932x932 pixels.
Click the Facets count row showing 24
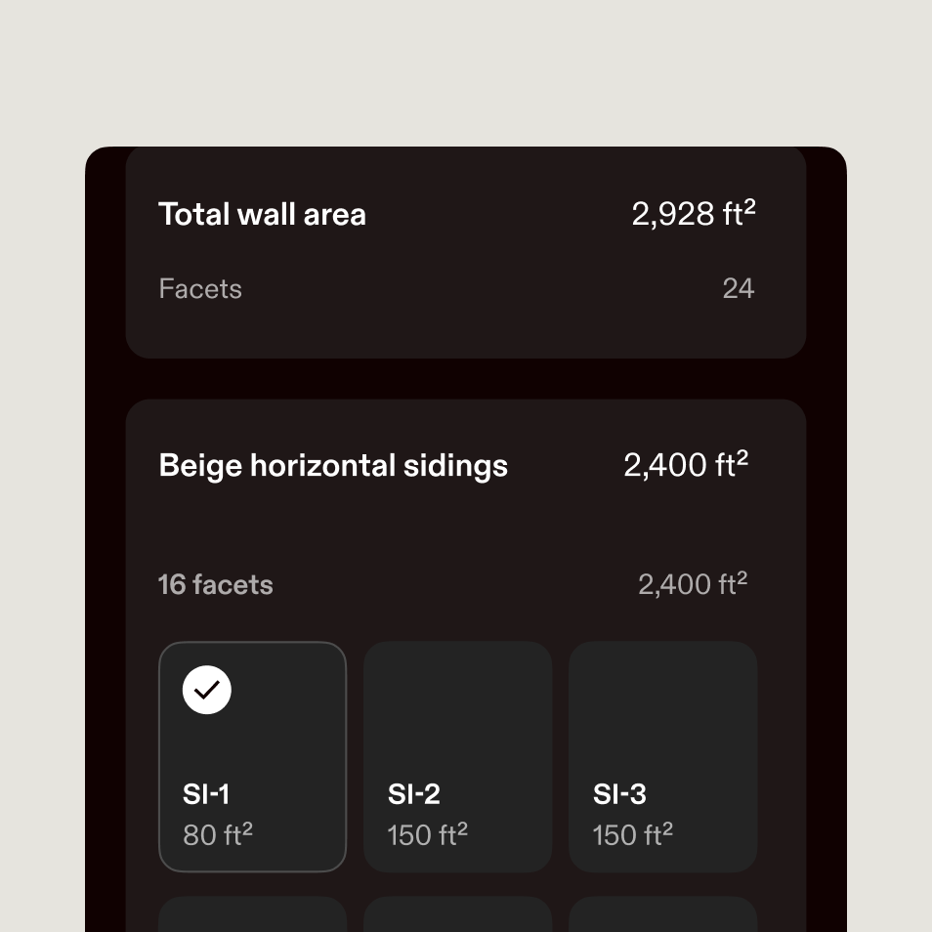(x=466, y=288)
